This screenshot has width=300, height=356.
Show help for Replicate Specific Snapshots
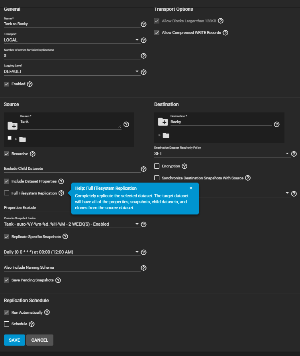[x=65, y=236]
